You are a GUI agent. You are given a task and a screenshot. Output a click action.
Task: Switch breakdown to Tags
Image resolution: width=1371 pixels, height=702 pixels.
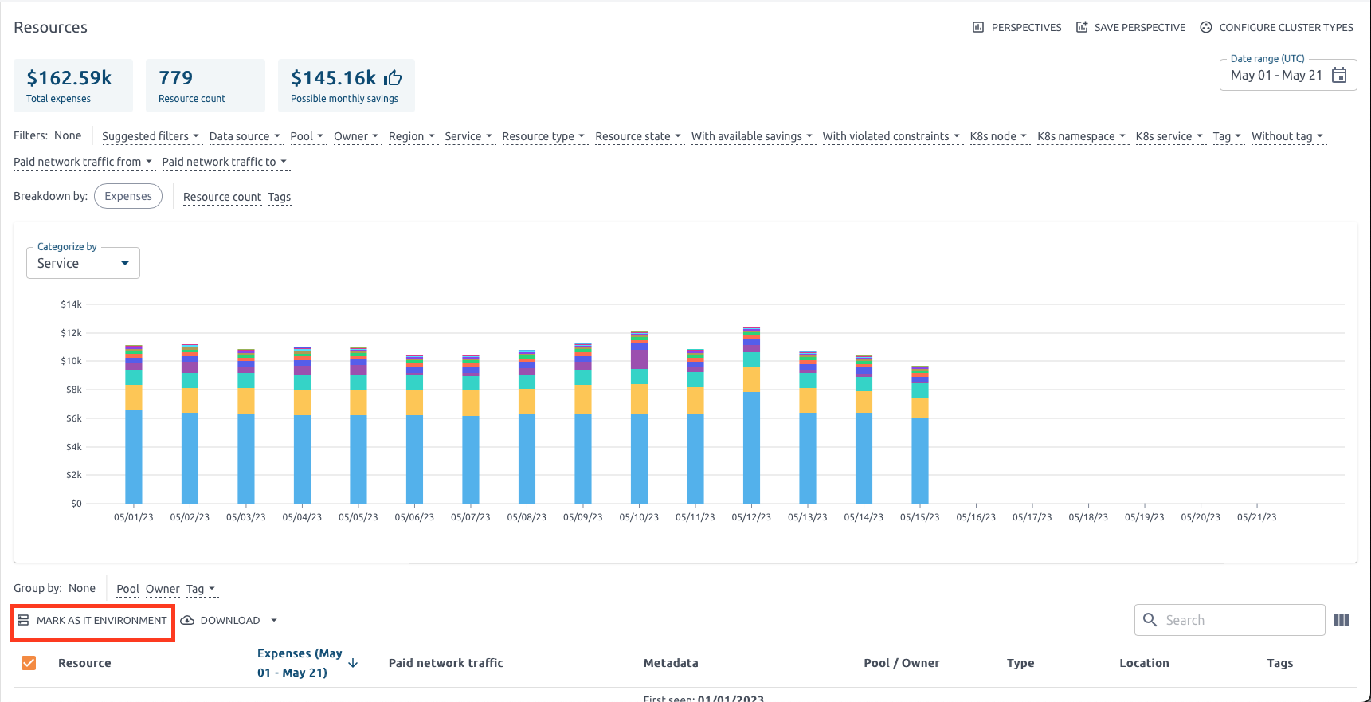[x=280, y=197]
